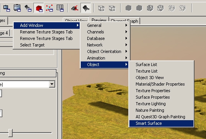Open the channel graph section toolbar icon
Viewport: 206px width, 139px height.
click(49, 8)
